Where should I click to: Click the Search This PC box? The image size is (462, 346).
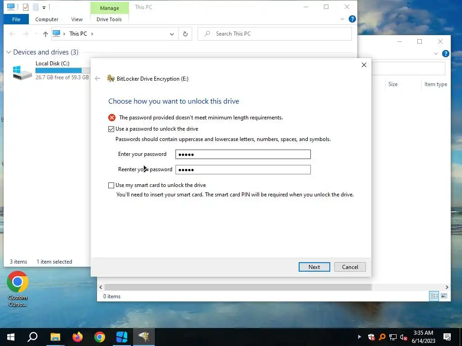click(x=275, y=34)
